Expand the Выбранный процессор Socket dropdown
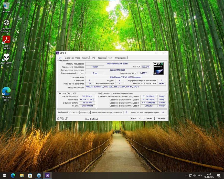Screen dimensions: 224x179 coord(85,113)
